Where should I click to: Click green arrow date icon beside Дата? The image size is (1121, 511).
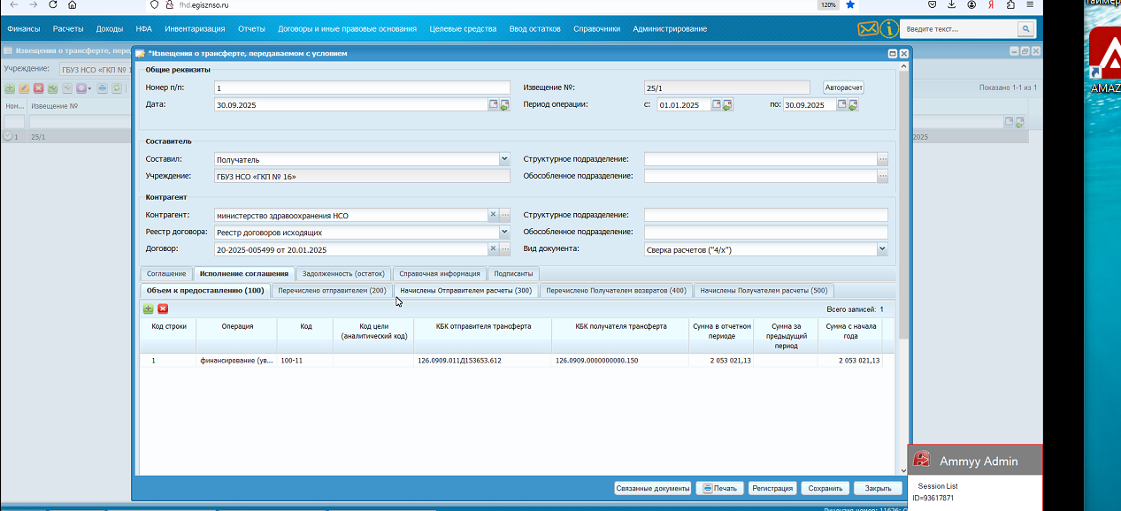click(504, 104)
